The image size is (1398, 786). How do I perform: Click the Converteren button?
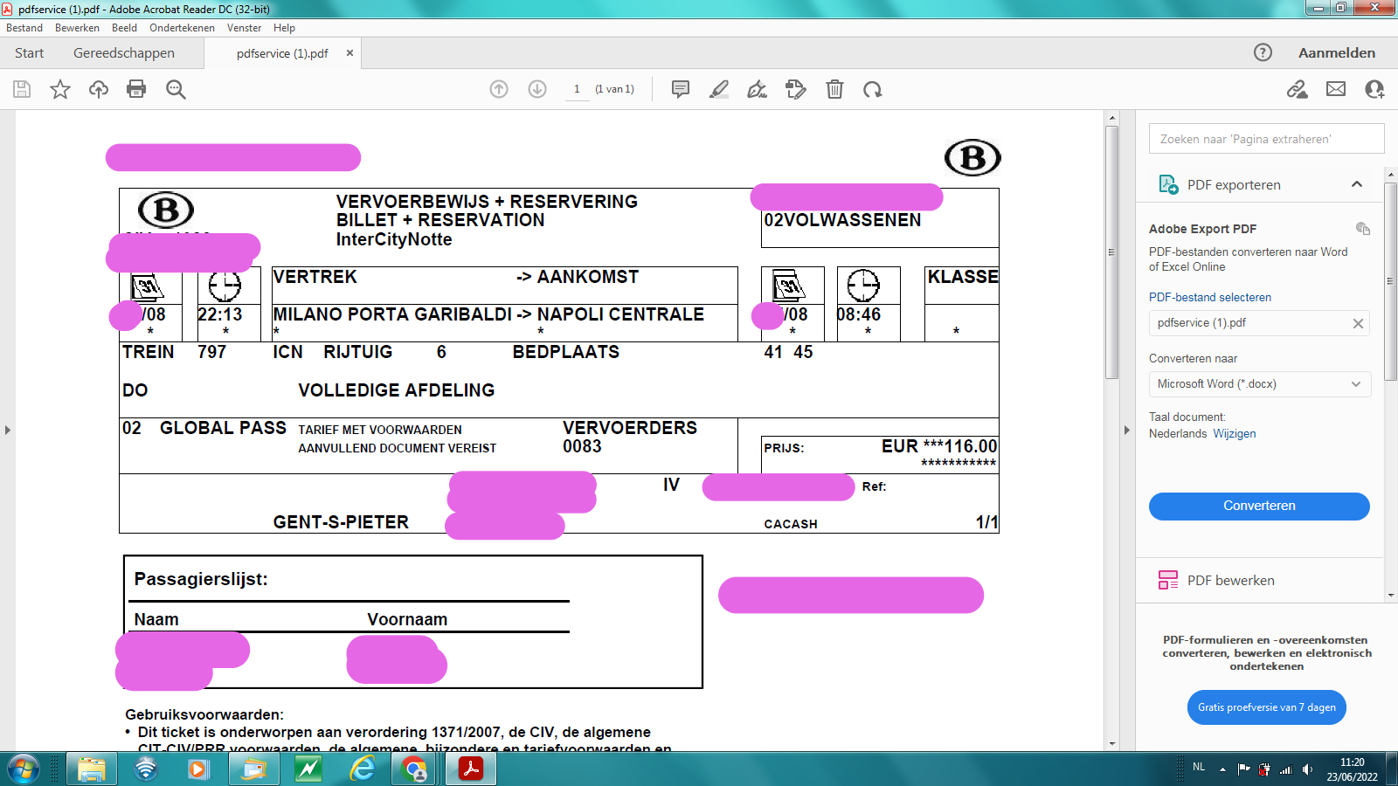pyautogui.click(x=1259, y=507)
